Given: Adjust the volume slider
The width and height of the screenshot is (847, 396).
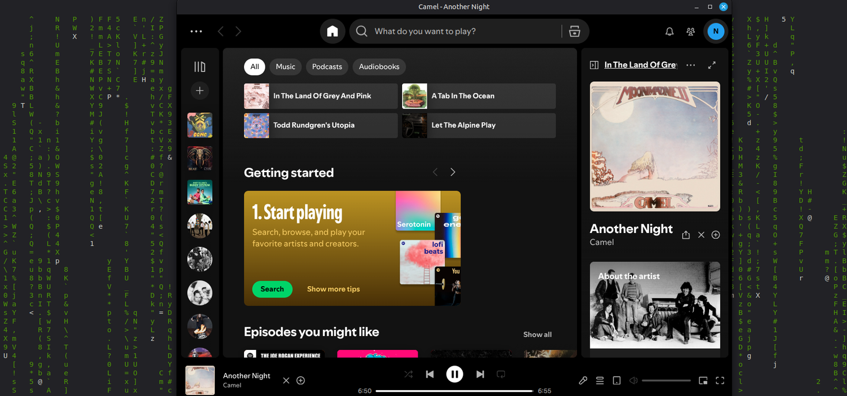Looking at the screenshot, I should (x=666, y=380).
